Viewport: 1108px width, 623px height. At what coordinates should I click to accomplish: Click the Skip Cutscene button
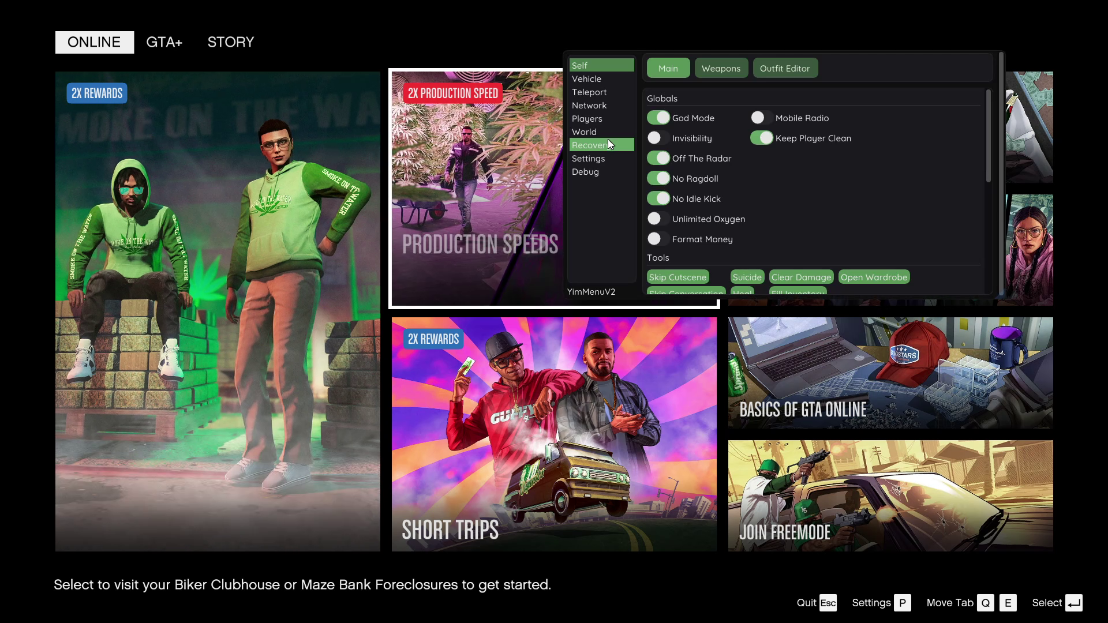pos(677,277)
